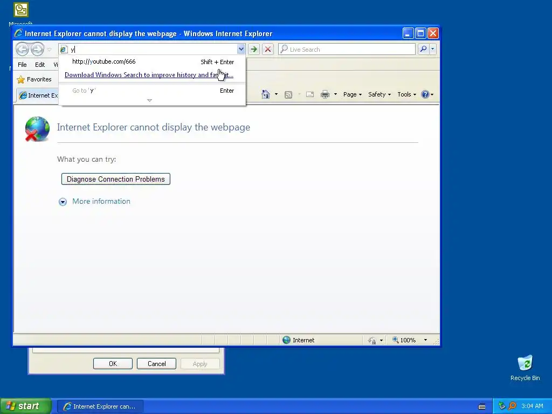Open the zoom level dropdown arrow
This screenshot has height=414, width=552.
425,340
